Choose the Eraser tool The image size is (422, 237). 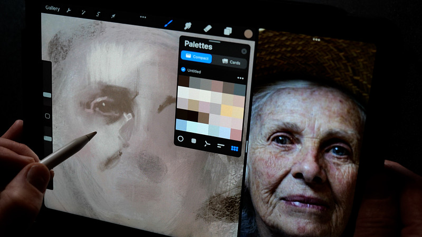point(207,28)
